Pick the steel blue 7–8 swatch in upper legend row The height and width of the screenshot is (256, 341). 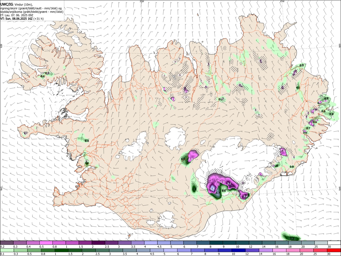tap(203, 243)
